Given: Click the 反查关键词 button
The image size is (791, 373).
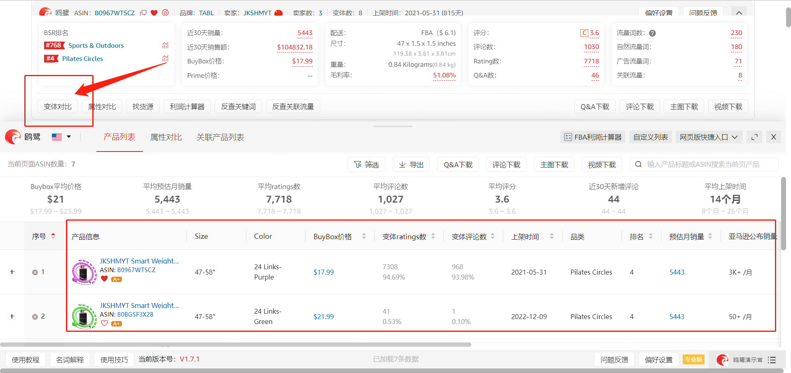Looking at the screenshot, I should pos(239,107).
